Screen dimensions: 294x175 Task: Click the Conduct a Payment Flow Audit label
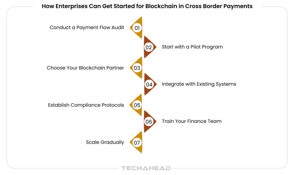(87, 28)
